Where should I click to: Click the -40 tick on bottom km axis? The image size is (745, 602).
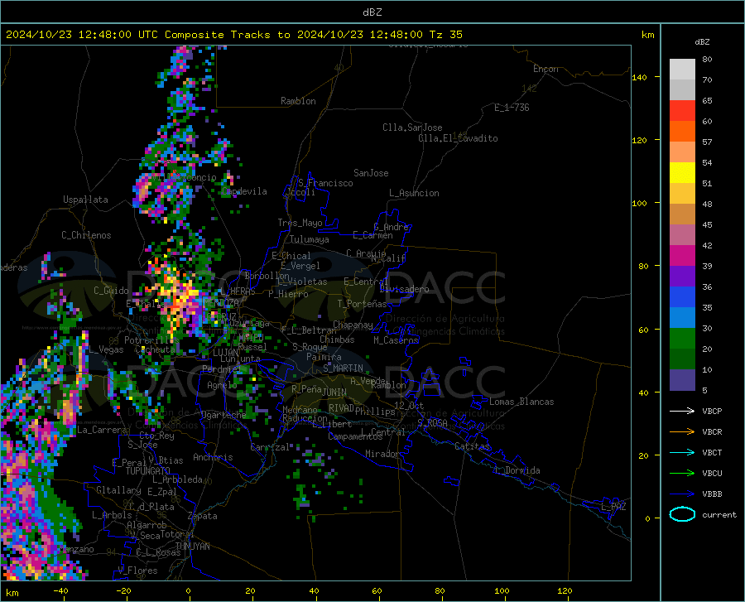[60, 590]
